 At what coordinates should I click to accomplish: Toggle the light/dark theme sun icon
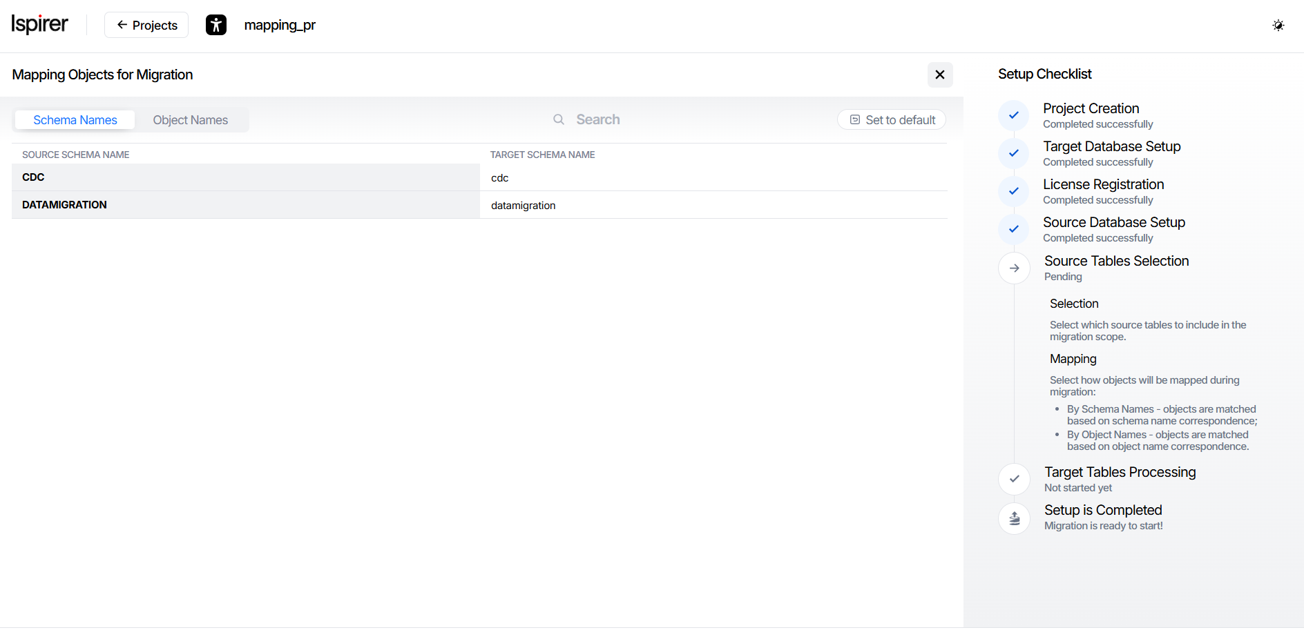[x=1278, y=26]
